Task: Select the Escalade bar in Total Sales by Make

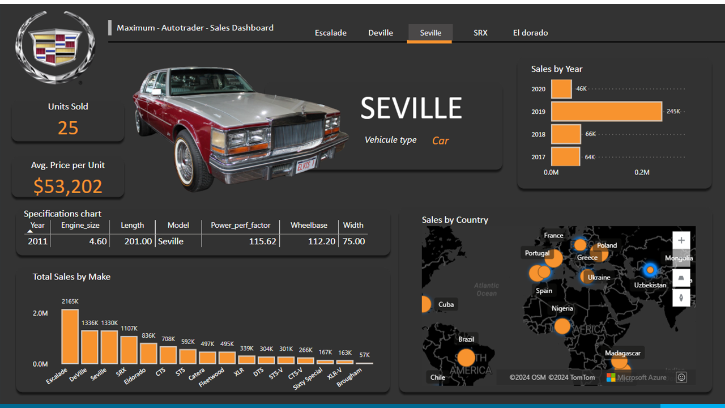Action: click(x=70, y=337)
